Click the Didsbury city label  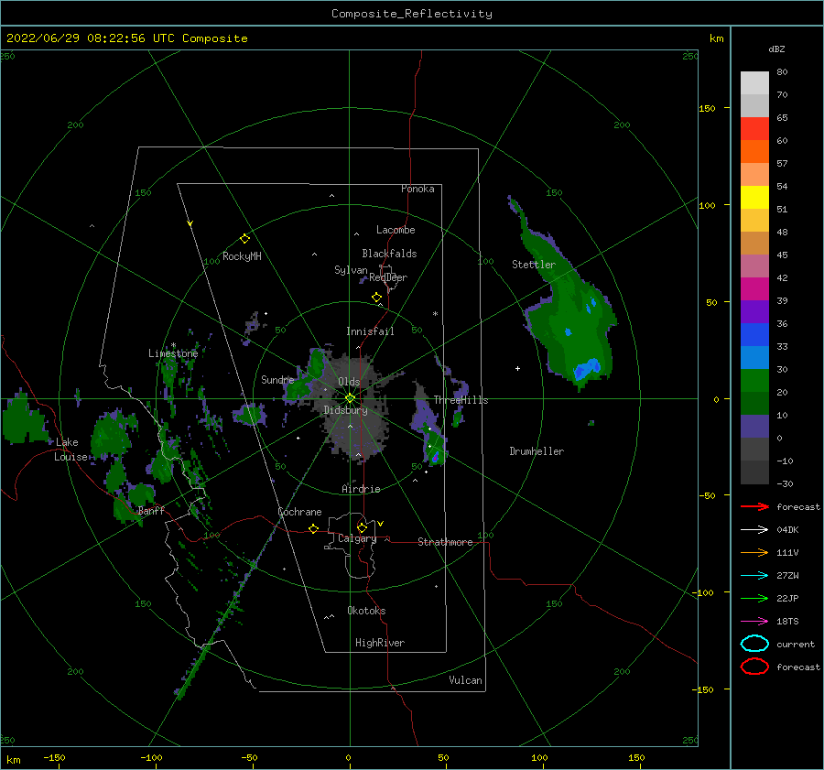coord(345,410)
